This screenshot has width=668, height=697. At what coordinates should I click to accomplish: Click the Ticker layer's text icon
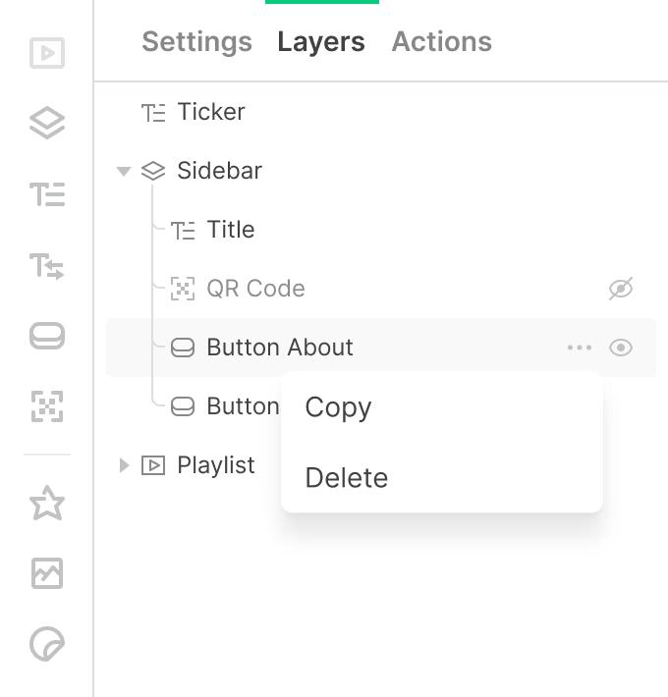[x=153, y=113]
